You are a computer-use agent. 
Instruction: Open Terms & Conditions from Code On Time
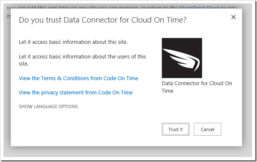click(78, 78)
